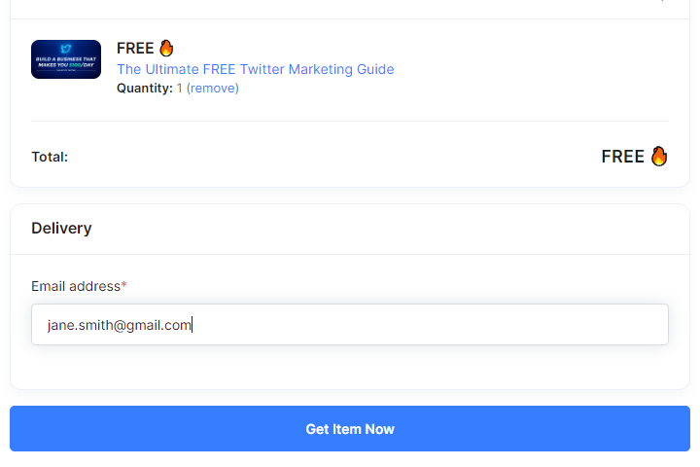Click empty space below the email input
Image resolution: width=700 pixels, height=467 pixels.
pos(350,367)
